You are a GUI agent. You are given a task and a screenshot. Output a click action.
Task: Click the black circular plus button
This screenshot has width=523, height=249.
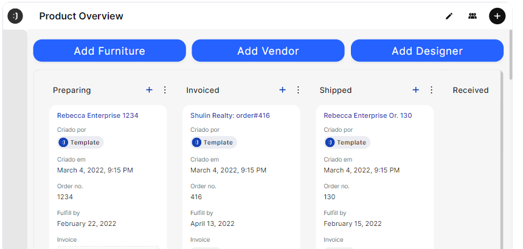[497, 16]
